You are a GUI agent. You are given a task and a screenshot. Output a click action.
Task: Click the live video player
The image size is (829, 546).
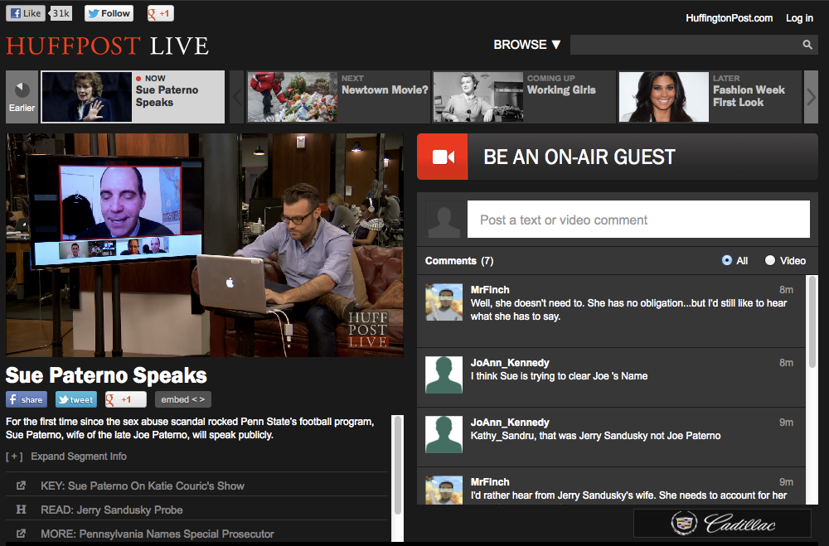click(205, 245)
